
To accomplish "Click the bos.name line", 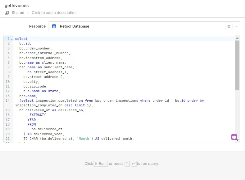I will click(x=28, y=96).
